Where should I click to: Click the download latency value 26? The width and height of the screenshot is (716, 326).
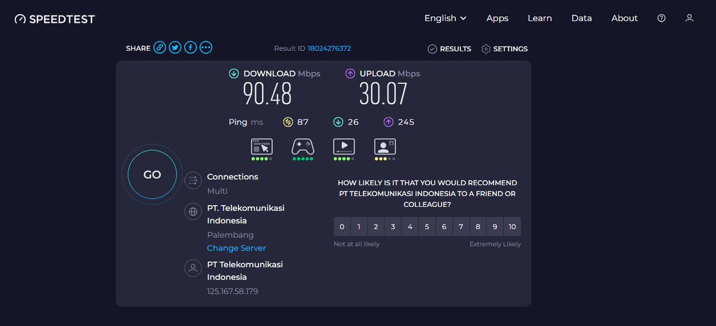353,122
